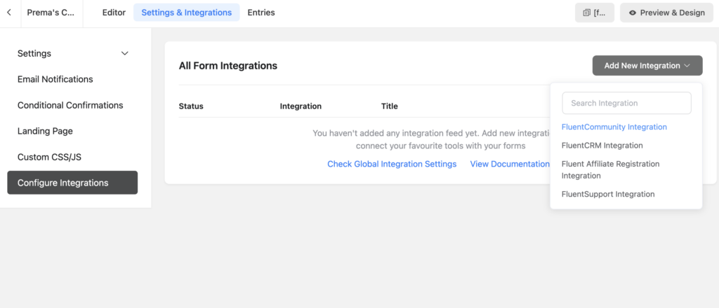
Task: Open Check Global Integration Settings link
Action: click(x=392, y=164)
